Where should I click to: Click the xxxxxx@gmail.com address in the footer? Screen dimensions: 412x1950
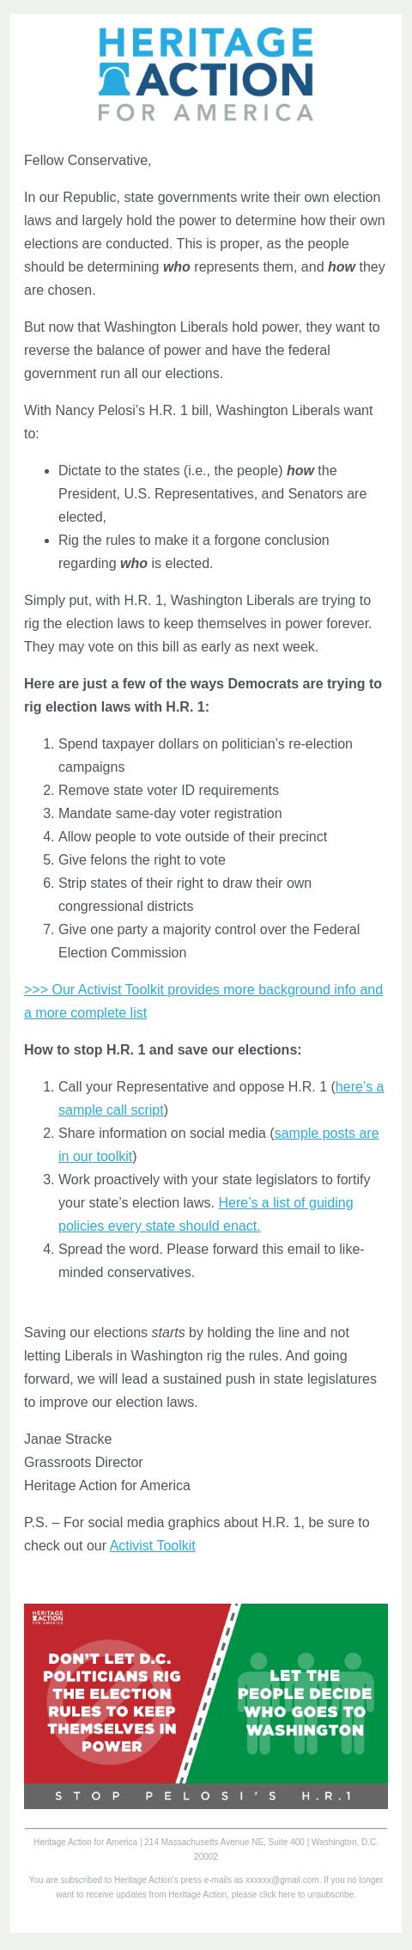tap(282, 1880)
